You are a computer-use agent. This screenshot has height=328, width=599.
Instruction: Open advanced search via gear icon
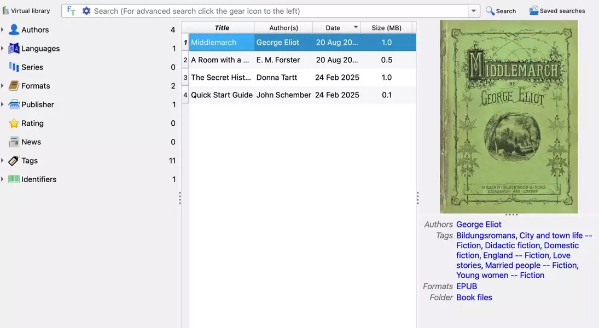tap(86, 11)
